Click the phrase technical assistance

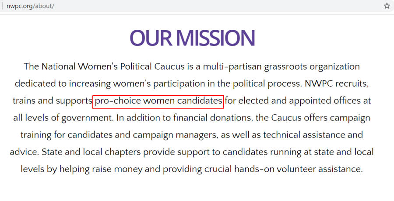click(x=304, y=135)
